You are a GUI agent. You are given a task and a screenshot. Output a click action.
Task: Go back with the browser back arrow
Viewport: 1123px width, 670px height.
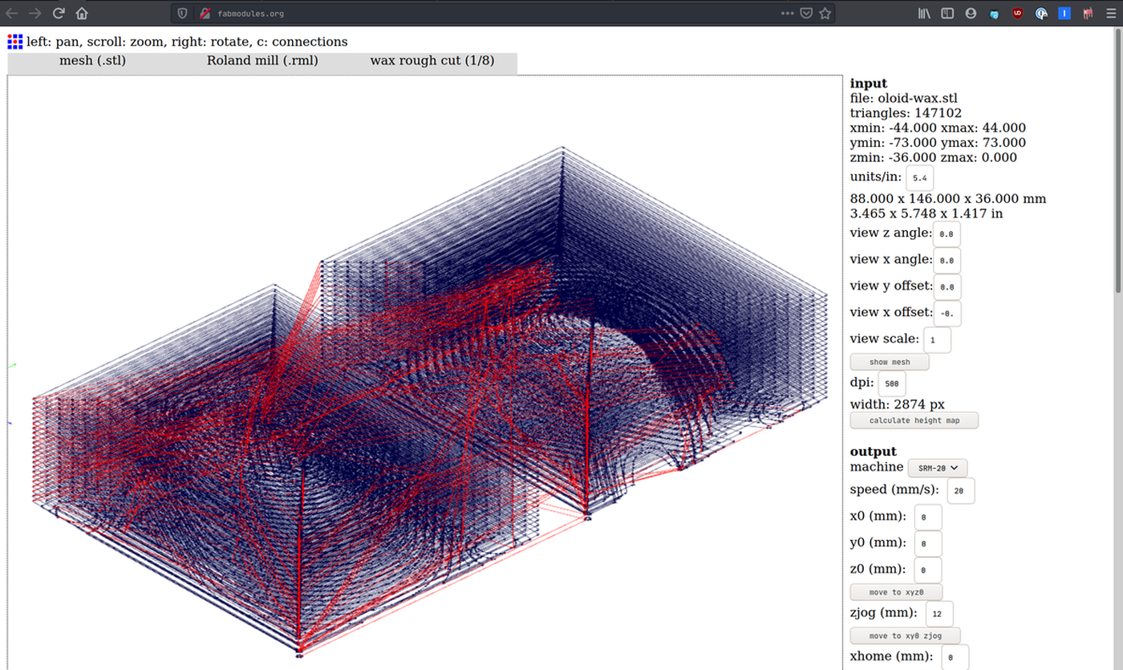pyautogui.click(x=12, y=13)
